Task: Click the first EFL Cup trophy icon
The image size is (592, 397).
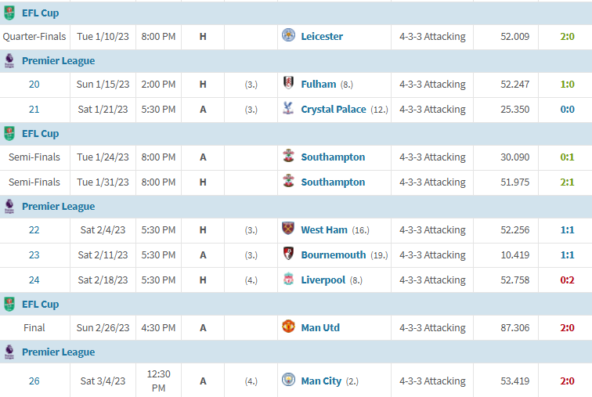Action: pos(9,13)
